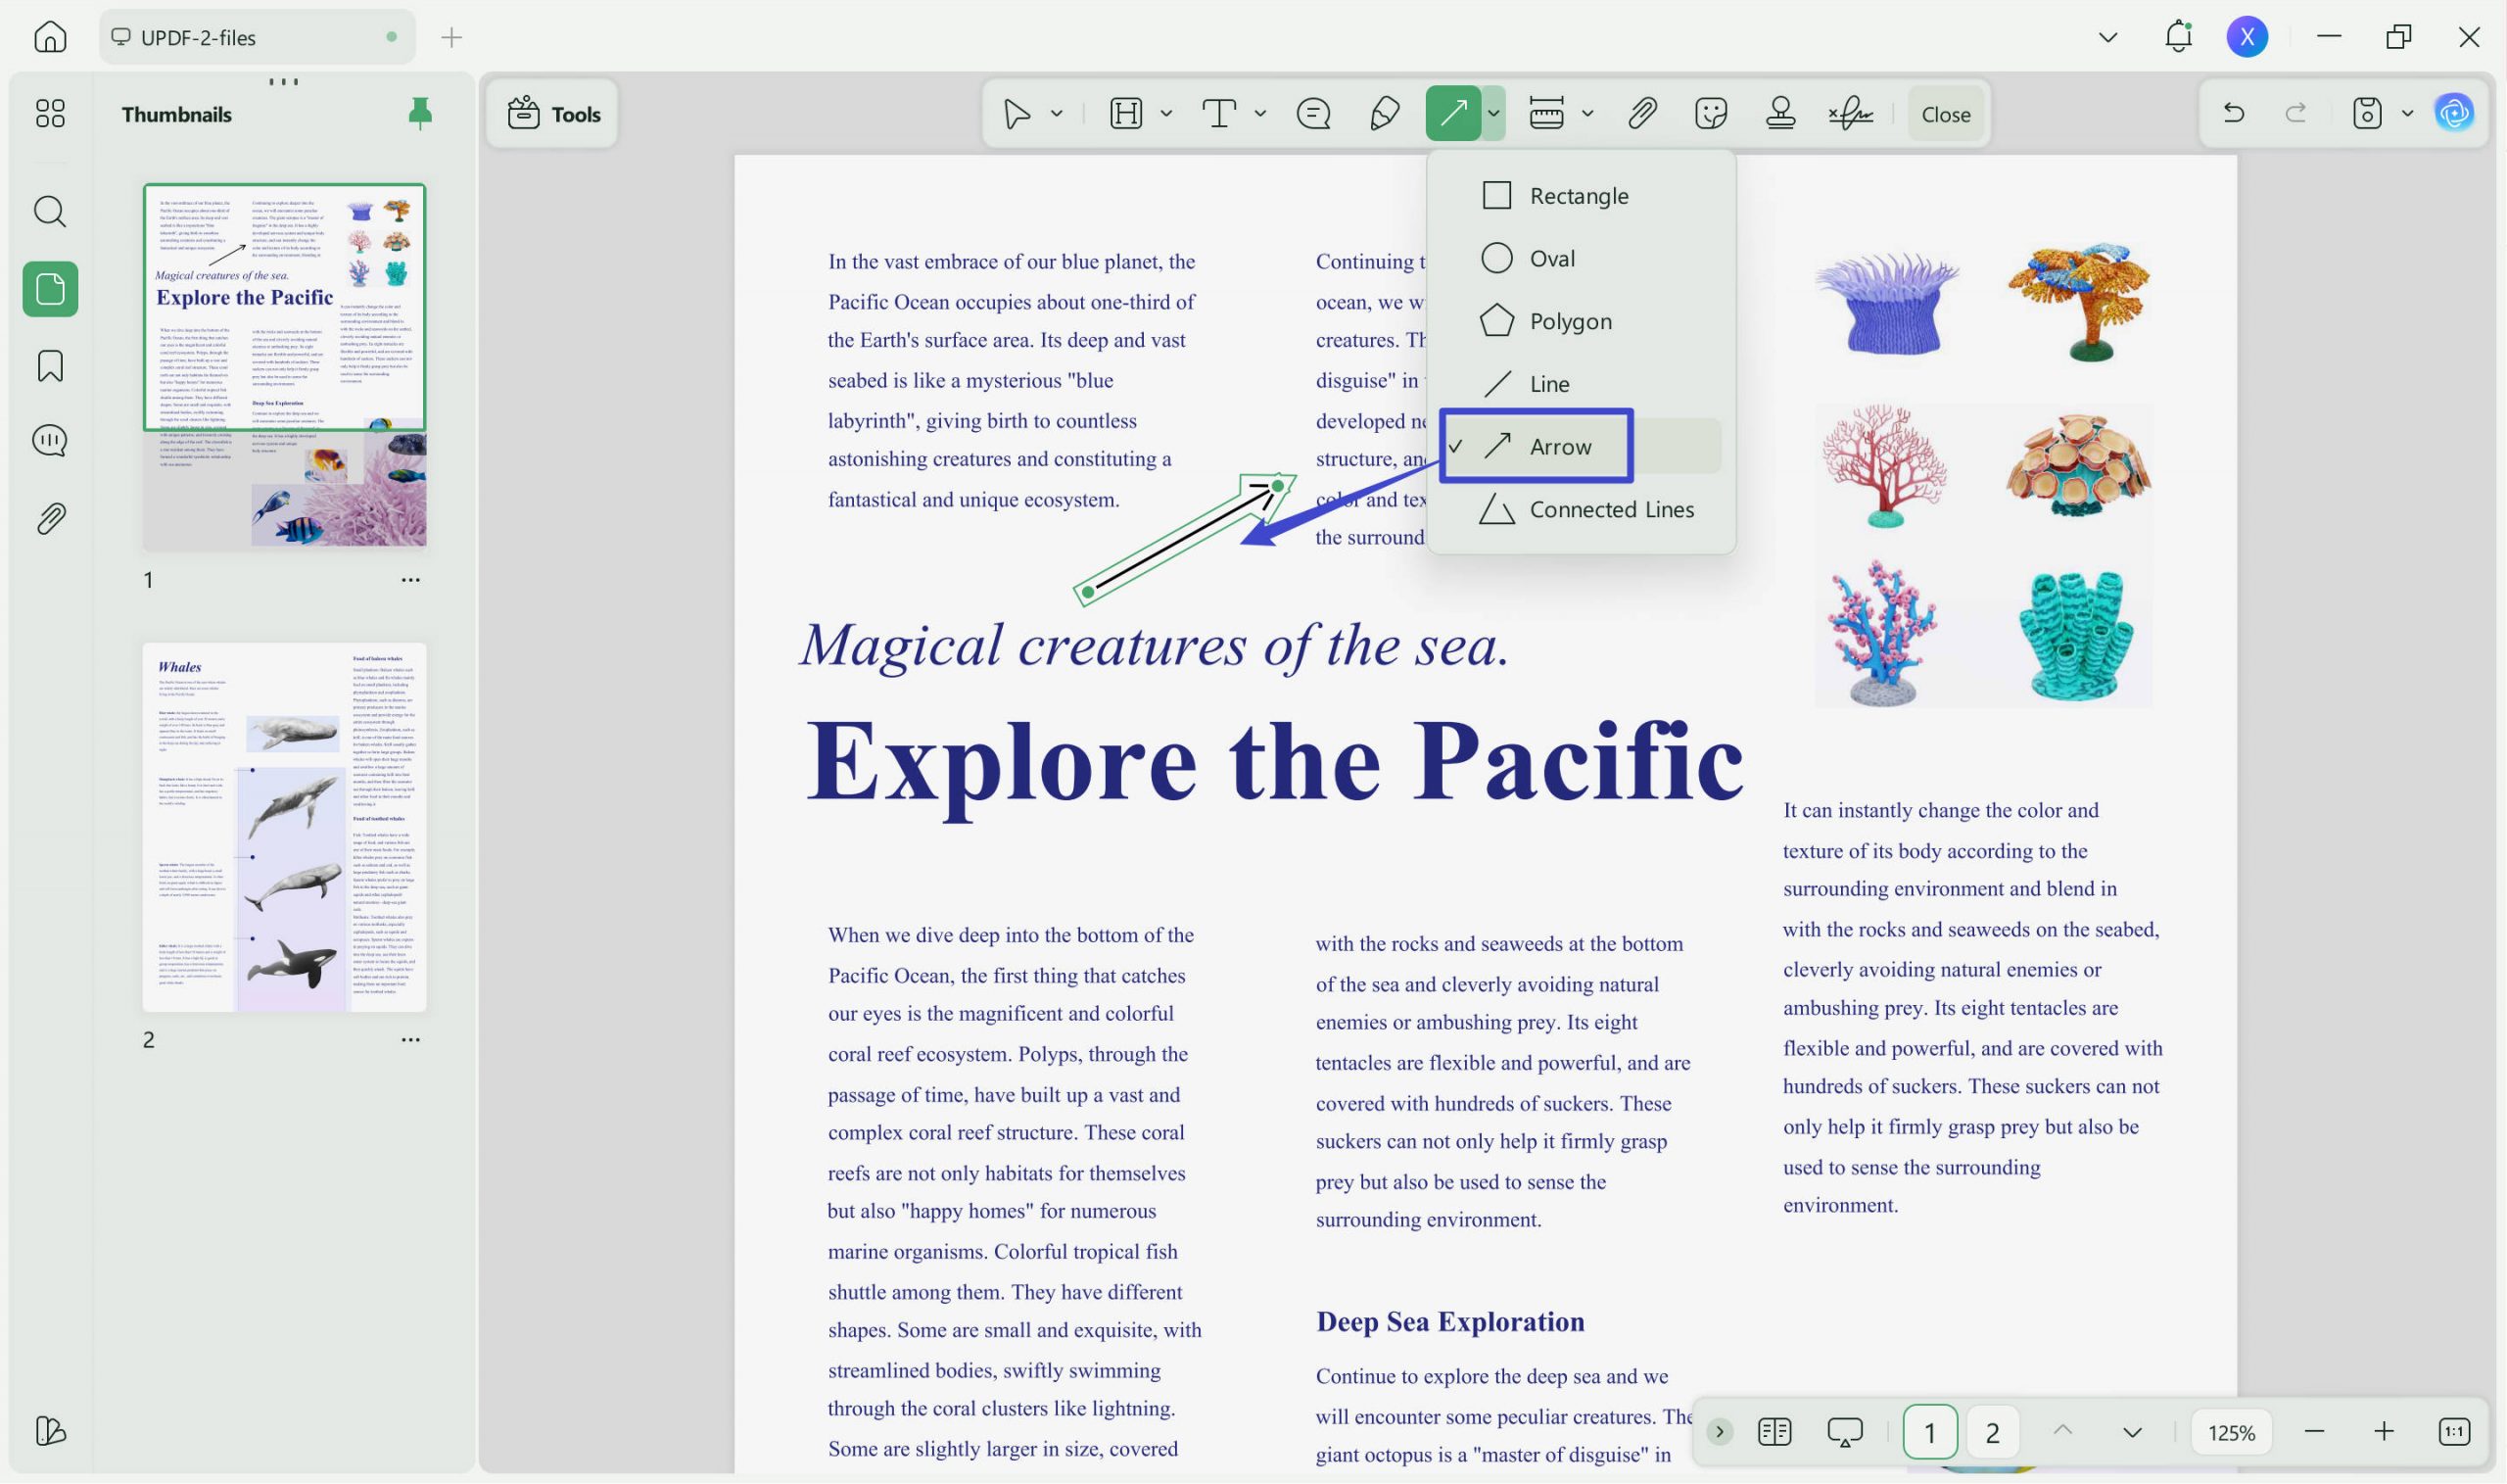Open the UPDF AI assistant icon
This screenshot has height=1484, width=2507.
pyautogui.click(x=2454, y=113)
